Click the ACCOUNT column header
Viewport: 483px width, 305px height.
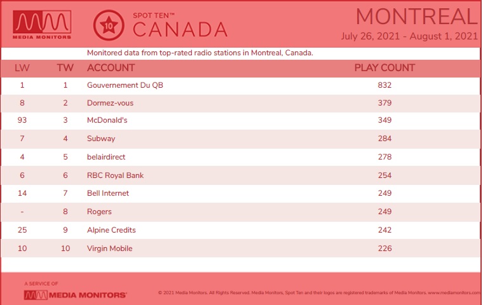111,68
